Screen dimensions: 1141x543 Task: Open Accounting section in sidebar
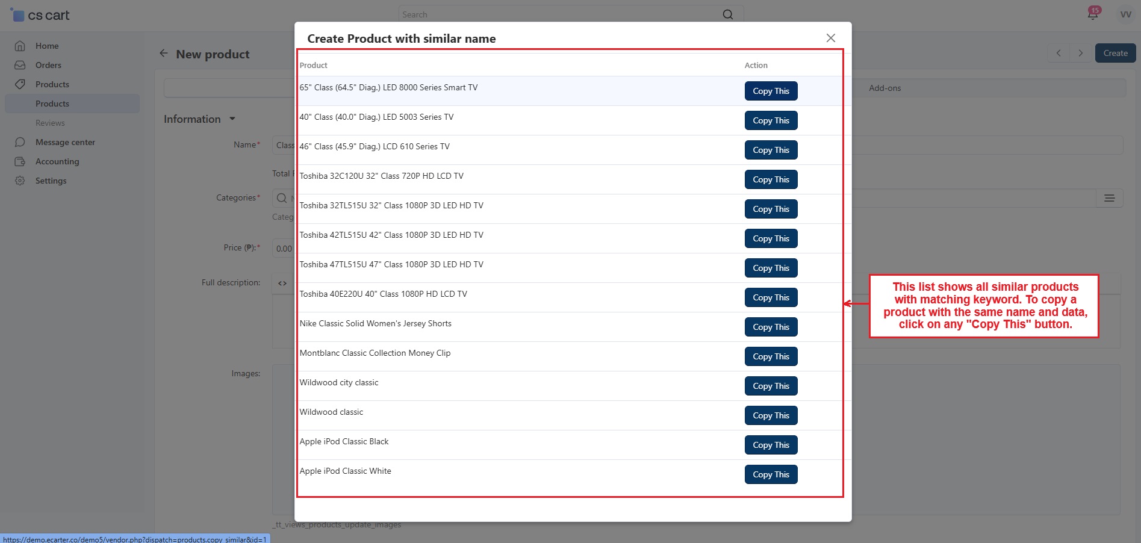57,161
